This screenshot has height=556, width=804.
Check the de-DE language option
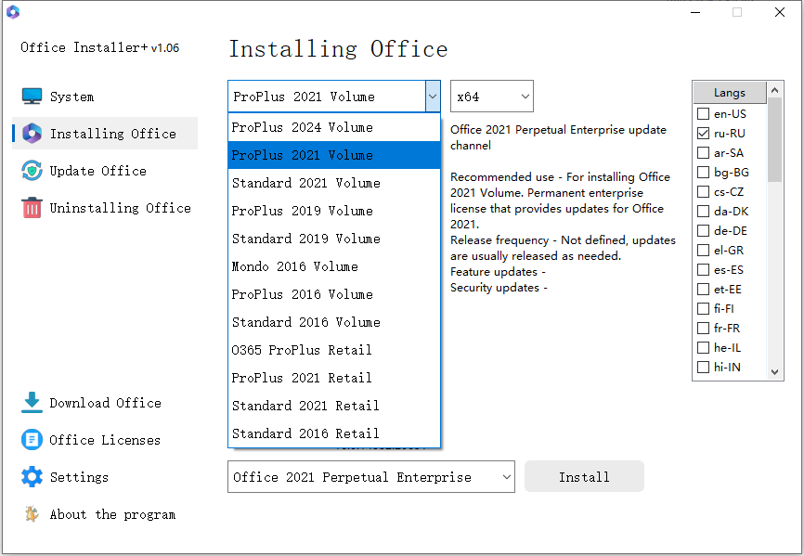pos(703,230)
